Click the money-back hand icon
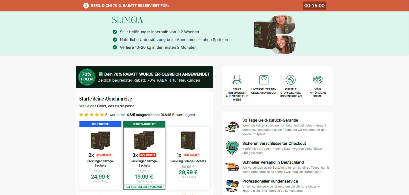The width and height of the screenshot is (409, 195). click(x=232, y=127)
